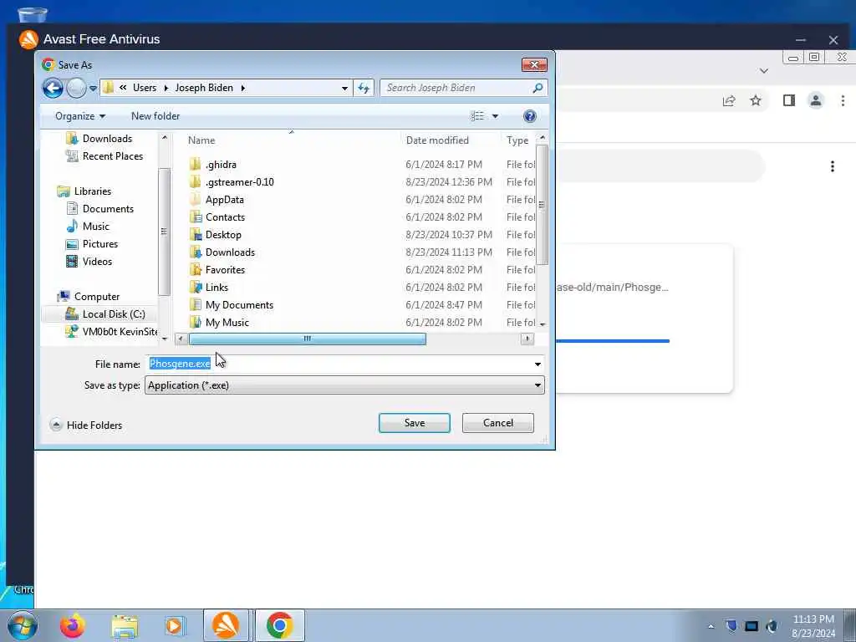Click the Forward arrow in Save As dialog
This screenshot has width=856, height=642.
coord(76,88)
